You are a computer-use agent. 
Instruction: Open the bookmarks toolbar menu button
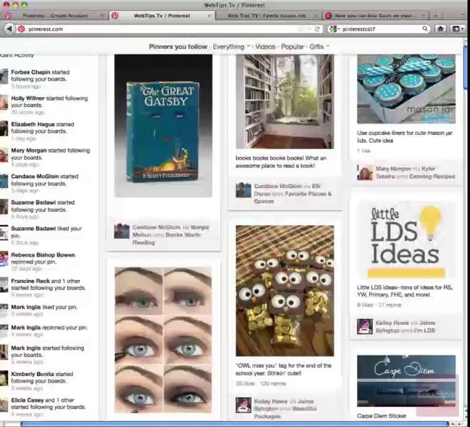[x=457, y=29]
